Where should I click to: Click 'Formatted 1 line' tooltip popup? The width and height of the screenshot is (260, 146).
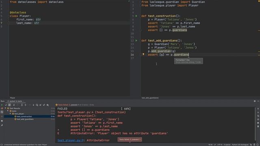(188, 61)
